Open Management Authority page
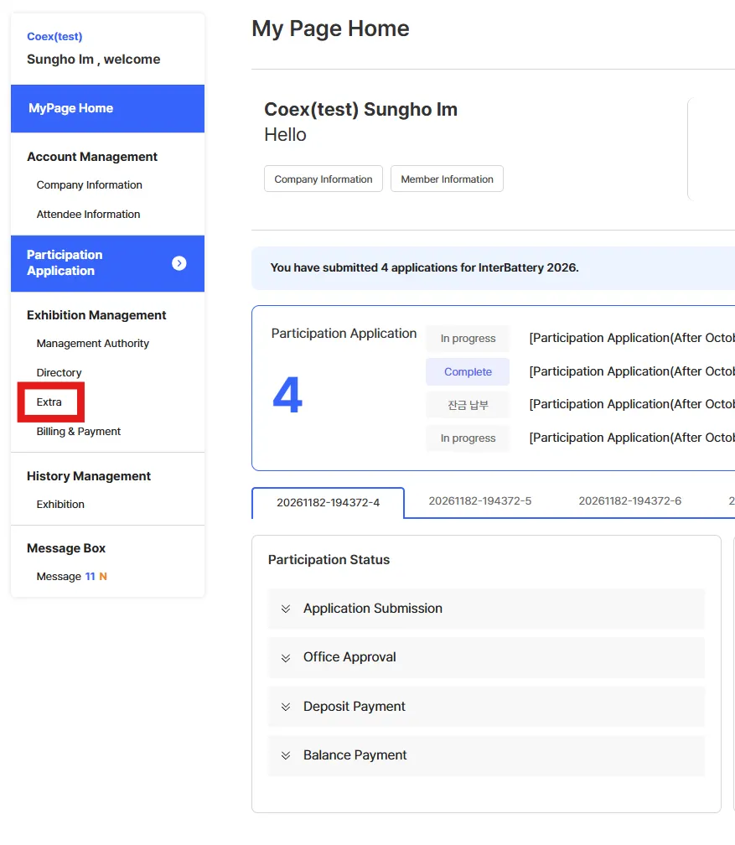Image resolution: width=735 pixels, height=845 pixels. coord(93,344)
